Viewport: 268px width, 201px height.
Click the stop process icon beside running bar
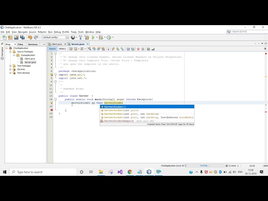point(227,166)
